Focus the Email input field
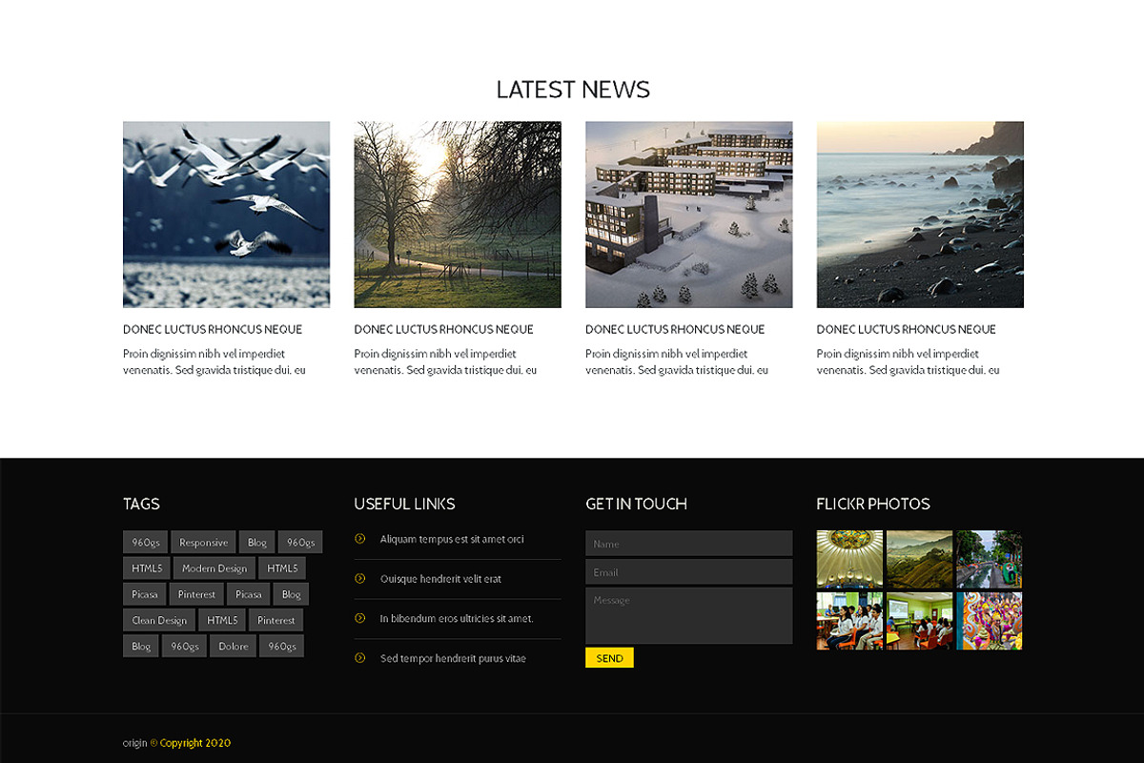This screenshot has width=1144, height=763. (688, 572)
